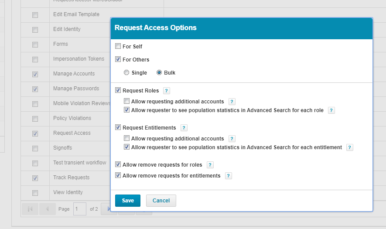
Task: Open help for roles additional accounts option
Action: click(232, 102)
